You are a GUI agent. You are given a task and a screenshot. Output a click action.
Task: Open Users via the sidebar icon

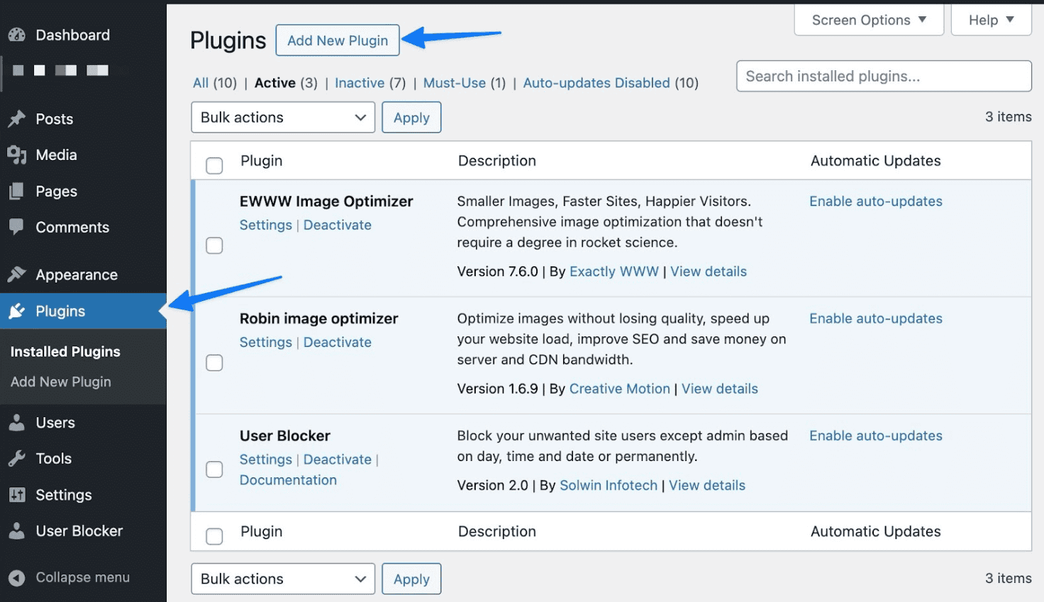pyautogui.click(x=18, y=423)
